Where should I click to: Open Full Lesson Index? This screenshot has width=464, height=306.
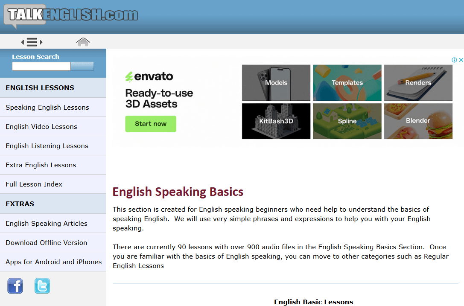[53, 184]
